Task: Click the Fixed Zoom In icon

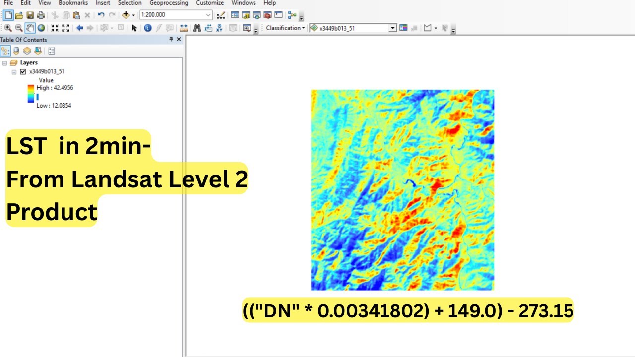Action: tap(55, 28)
